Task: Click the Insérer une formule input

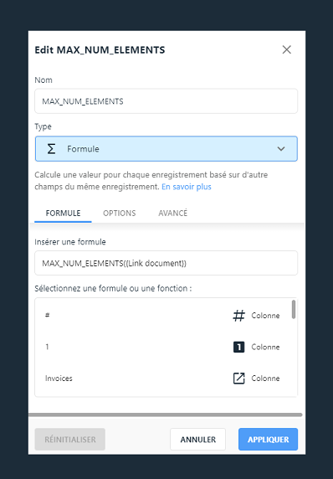Action: [166, 263]
